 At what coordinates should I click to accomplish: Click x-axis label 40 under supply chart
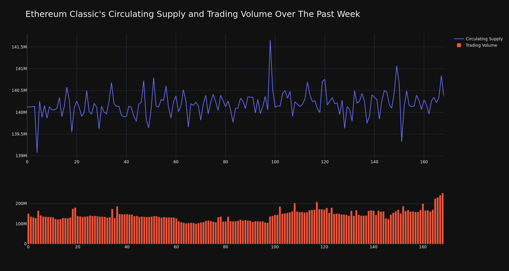[x=126, y=162]
